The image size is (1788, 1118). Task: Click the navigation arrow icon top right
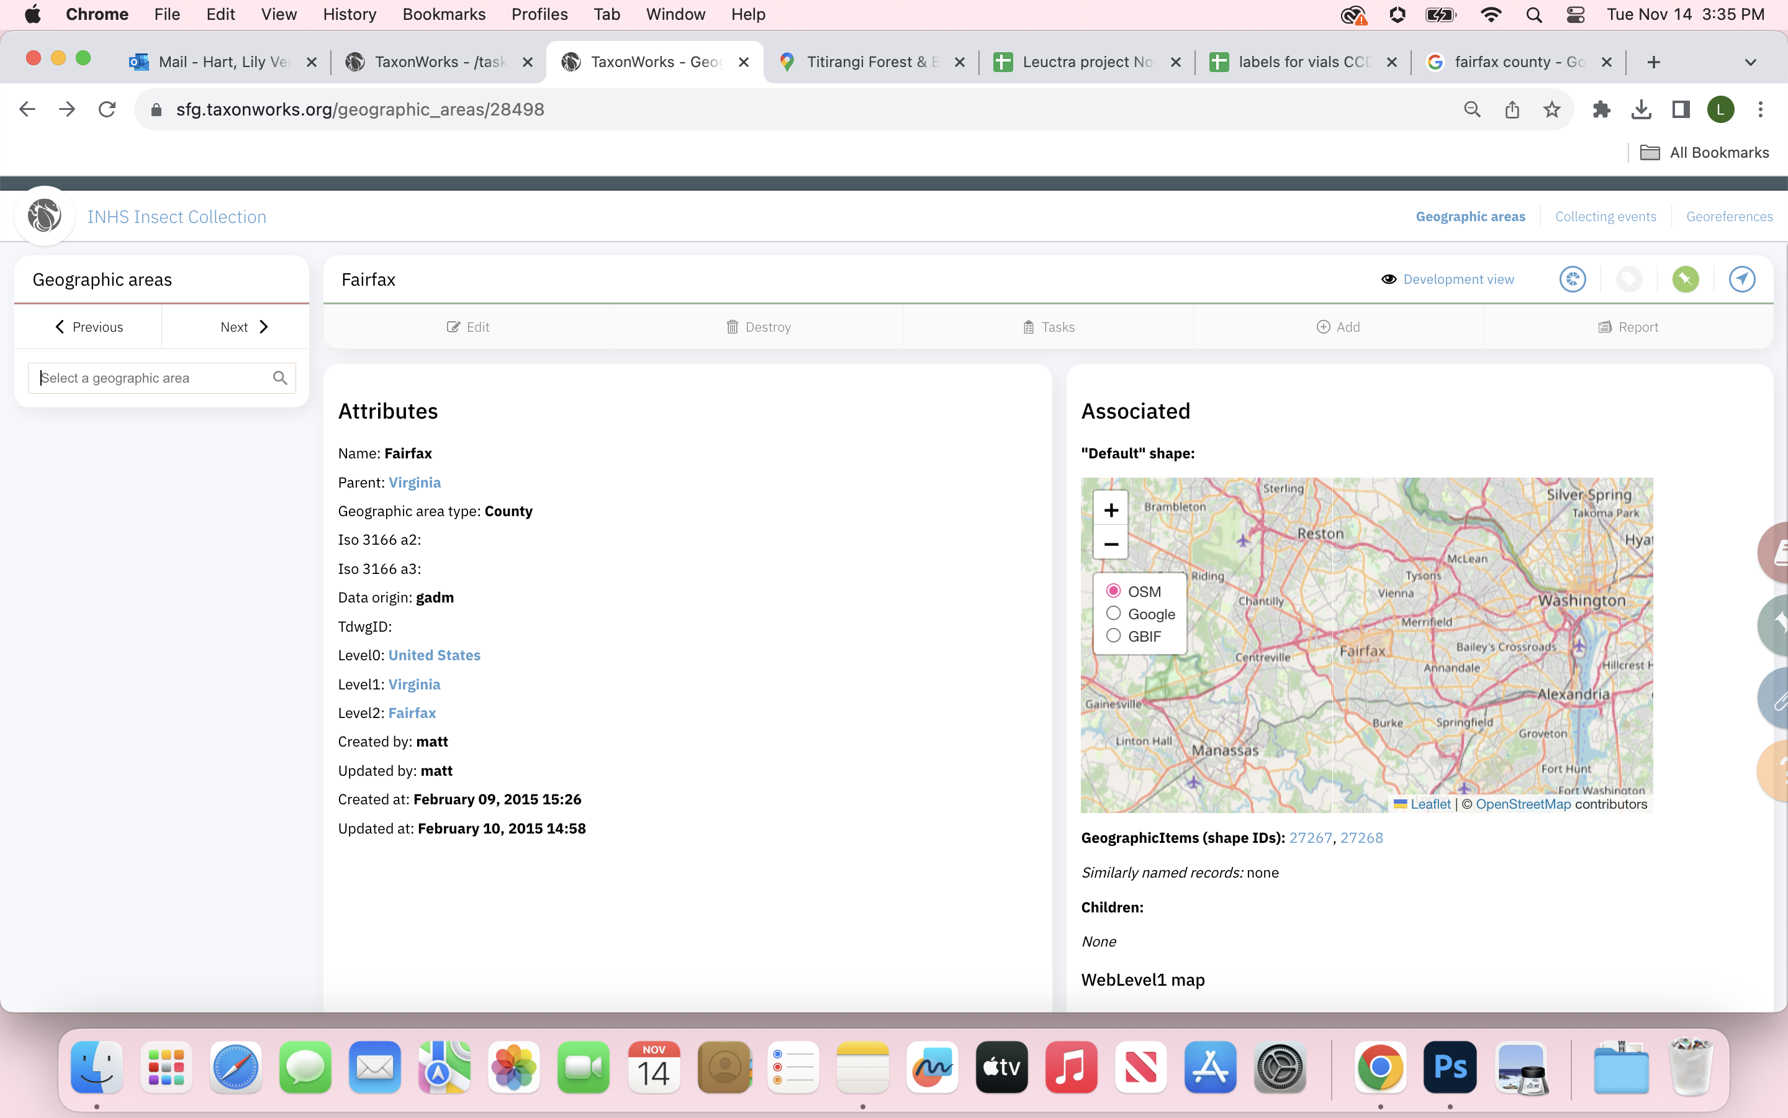coord(1741,279)
